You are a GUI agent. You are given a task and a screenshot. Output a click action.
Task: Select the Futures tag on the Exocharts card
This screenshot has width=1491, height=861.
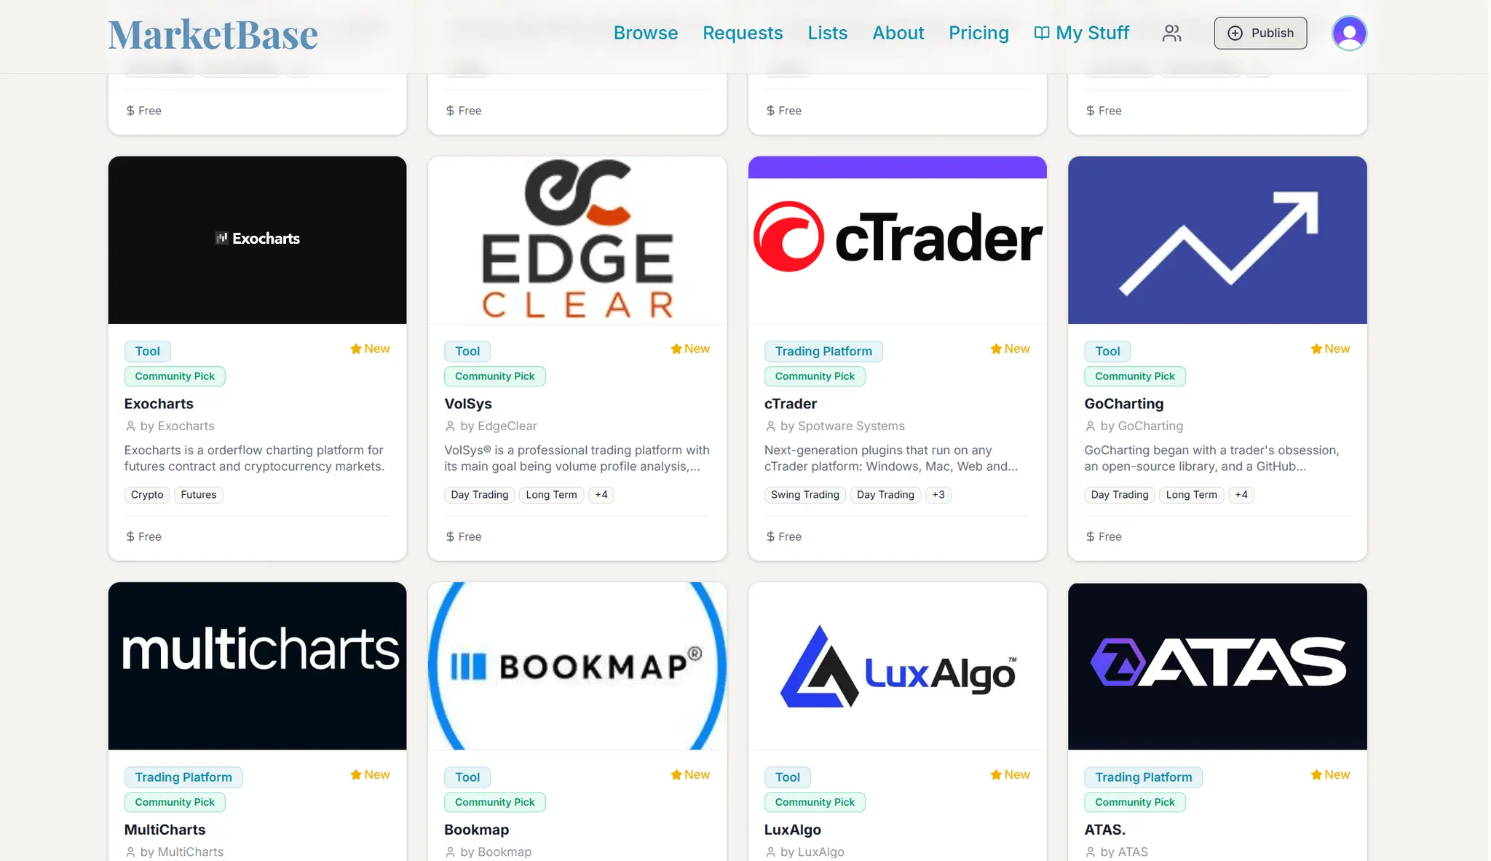coord(199,494)
